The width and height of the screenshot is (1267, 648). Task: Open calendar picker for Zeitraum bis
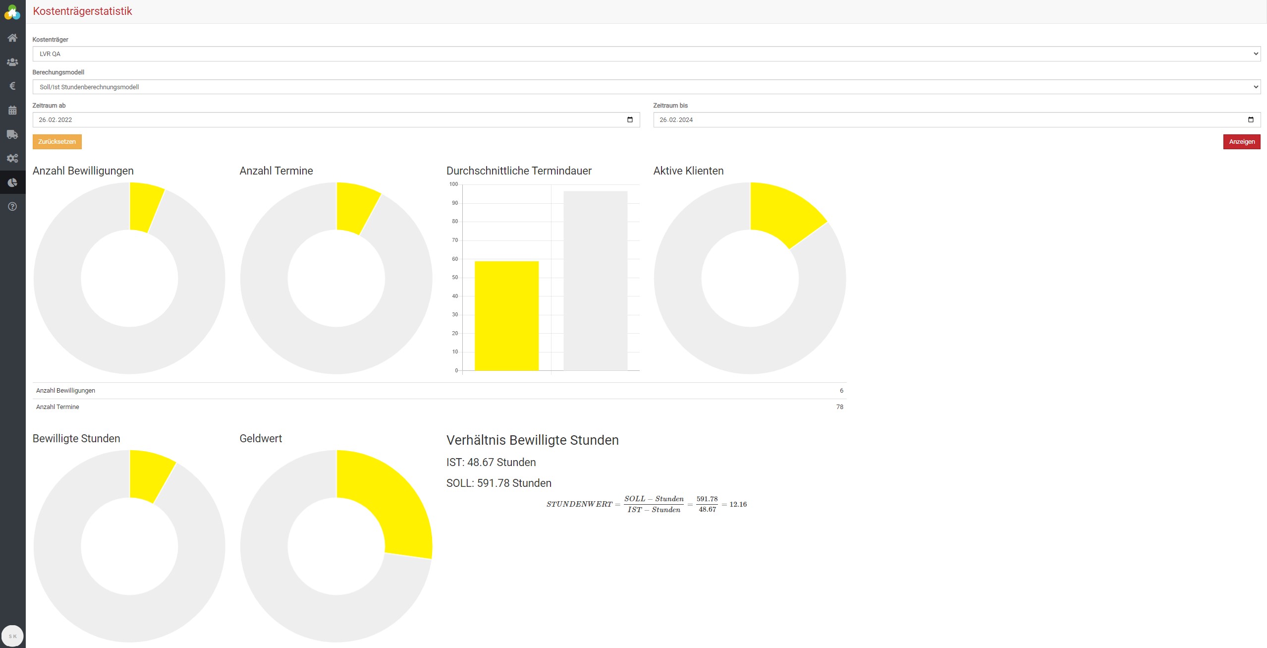[x=1250, y=119]
